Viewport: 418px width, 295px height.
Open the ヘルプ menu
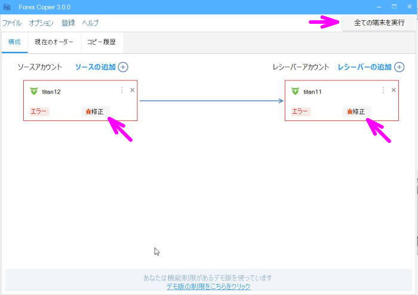pos(90,23)
